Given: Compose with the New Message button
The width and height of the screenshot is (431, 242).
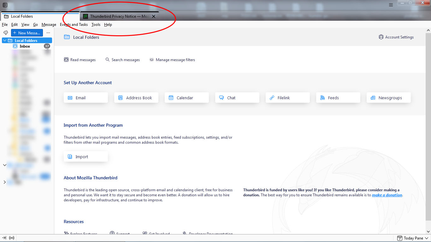Looking at the screenshot, I should (27, 33).
